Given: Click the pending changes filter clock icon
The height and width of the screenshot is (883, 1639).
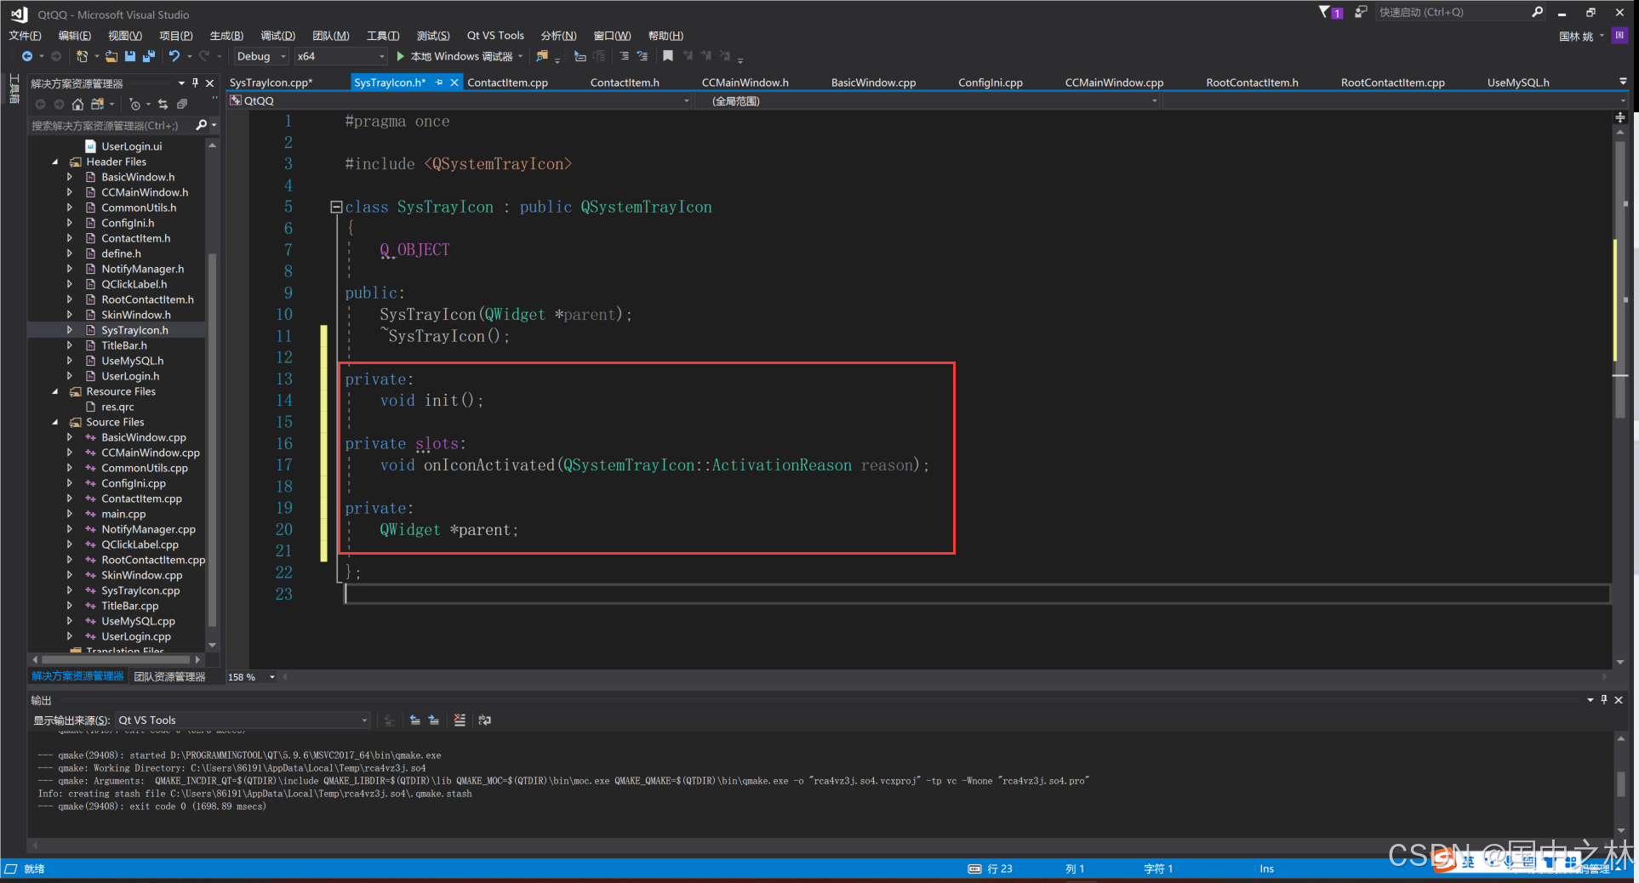Looking at the screenshot, I should [134, 105].
